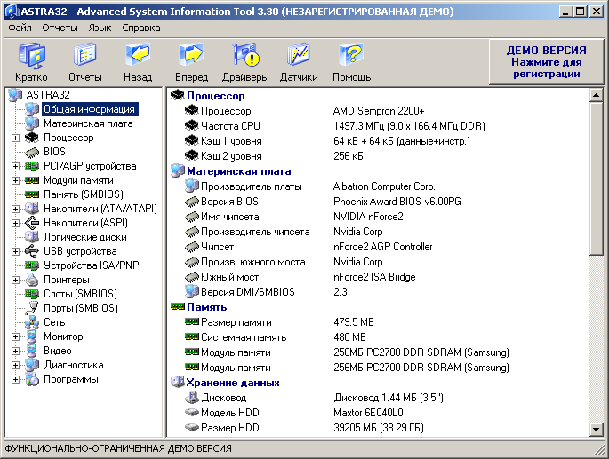Click the Сеть network icon in tree

pos(32,322)
